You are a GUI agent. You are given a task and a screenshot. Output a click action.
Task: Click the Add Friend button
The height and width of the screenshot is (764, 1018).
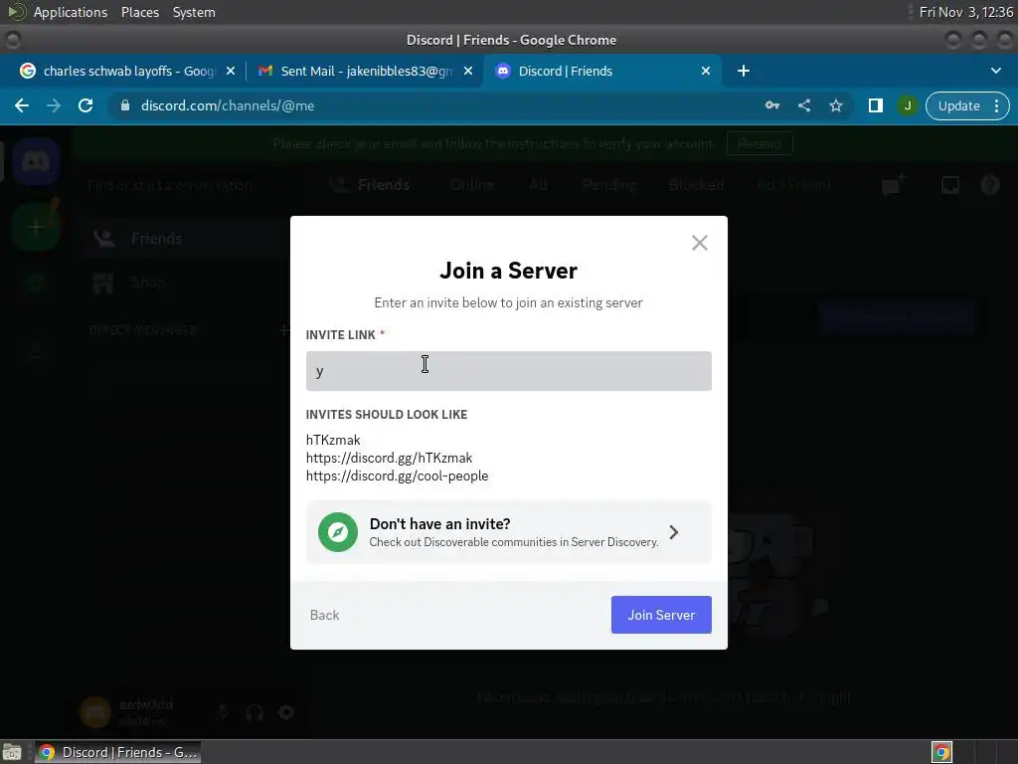[792, 185]
